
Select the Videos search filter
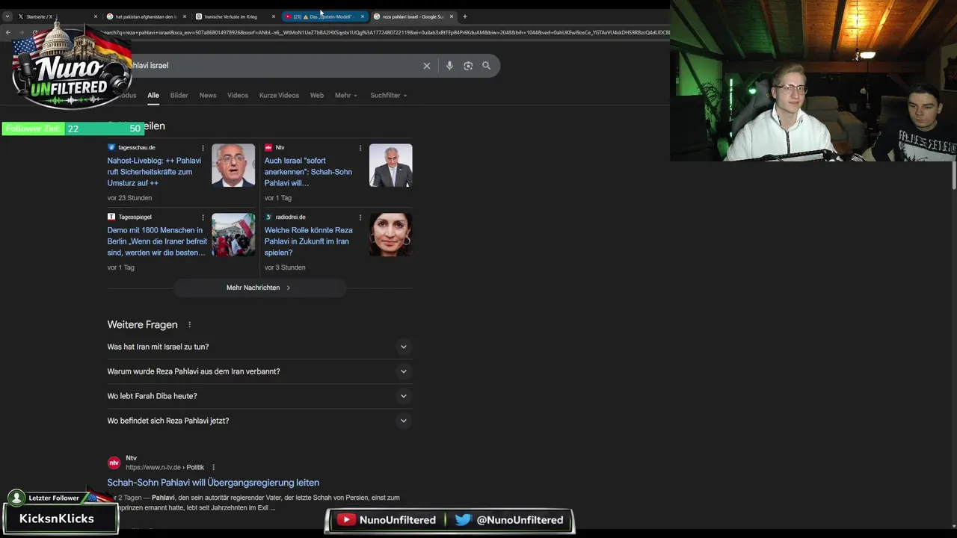(x=238, y=96)
